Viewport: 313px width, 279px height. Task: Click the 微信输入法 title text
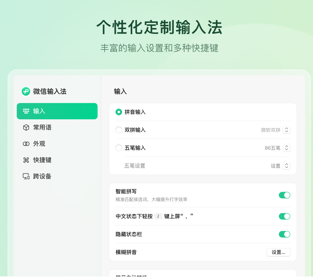click(50, 91)
